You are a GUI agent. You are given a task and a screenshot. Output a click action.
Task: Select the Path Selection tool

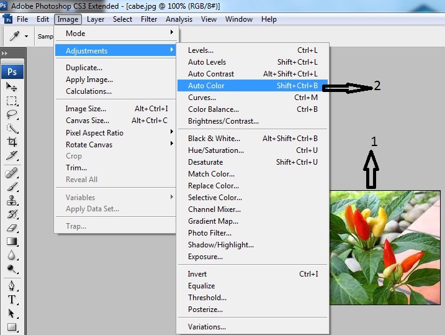pyautogui.click(x=12, y=313)
